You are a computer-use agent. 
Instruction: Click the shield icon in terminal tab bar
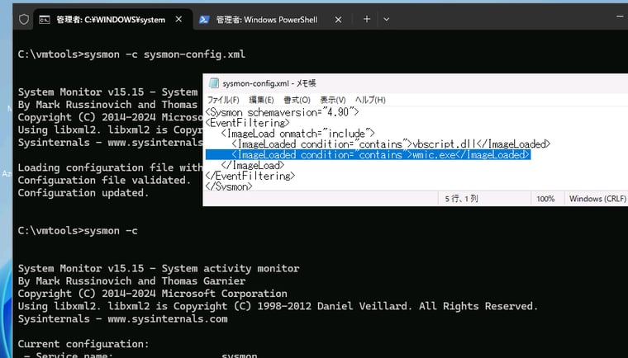[x=24, y=19]
